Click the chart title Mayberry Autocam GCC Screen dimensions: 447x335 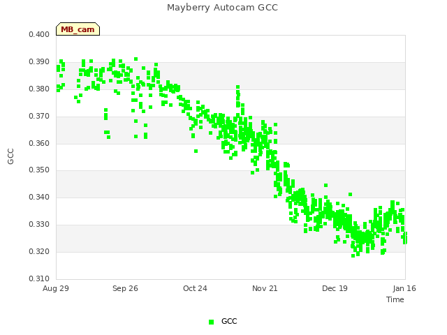coord(222,8)
